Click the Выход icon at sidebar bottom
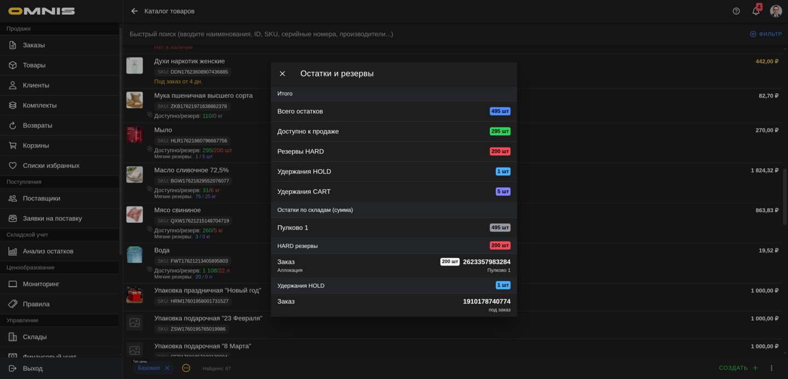 (x=11, y=368)
